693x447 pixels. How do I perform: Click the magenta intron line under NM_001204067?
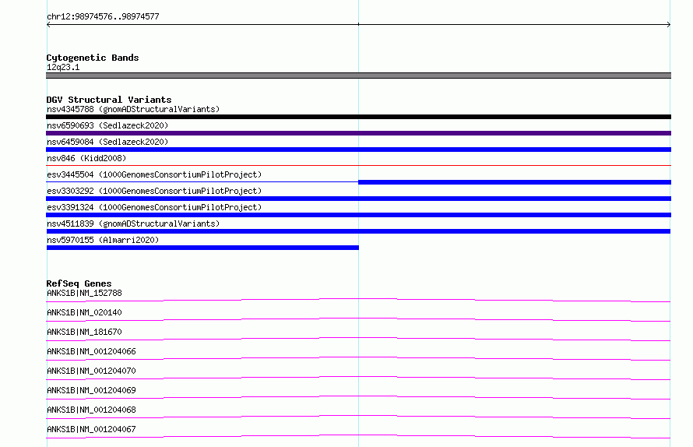point(358,435)
